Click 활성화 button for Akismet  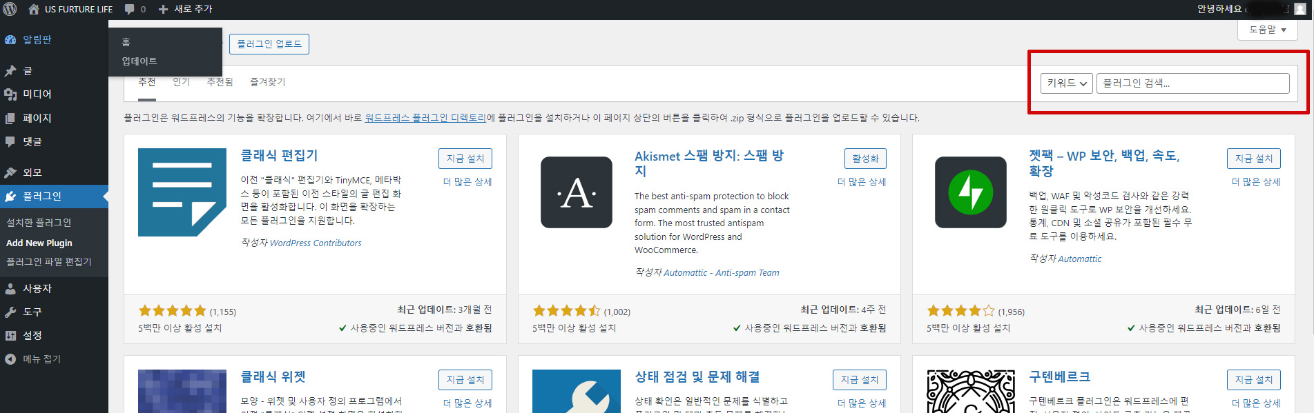864,159
